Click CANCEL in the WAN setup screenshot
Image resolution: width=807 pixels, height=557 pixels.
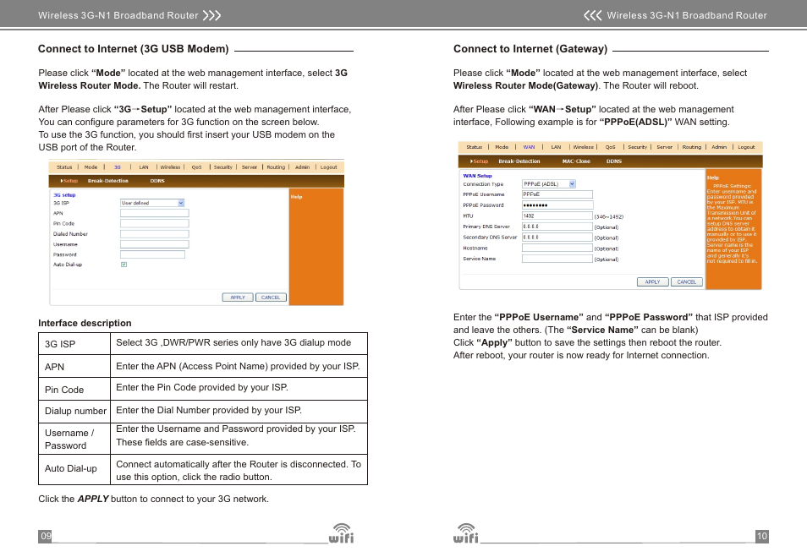pos(687,281)
